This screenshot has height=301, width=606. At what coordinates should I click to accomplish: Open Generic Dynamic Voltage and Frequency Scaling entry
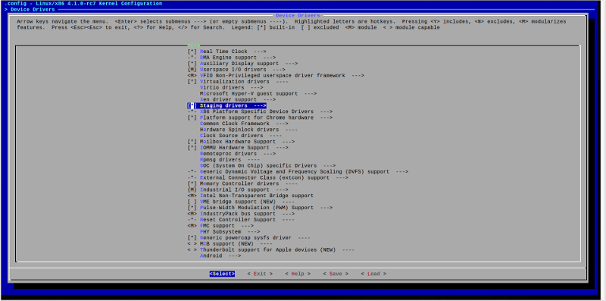[305, 172]
